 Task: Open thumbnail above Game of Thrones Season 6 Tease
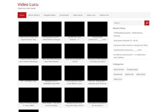(x=29, y=95)
